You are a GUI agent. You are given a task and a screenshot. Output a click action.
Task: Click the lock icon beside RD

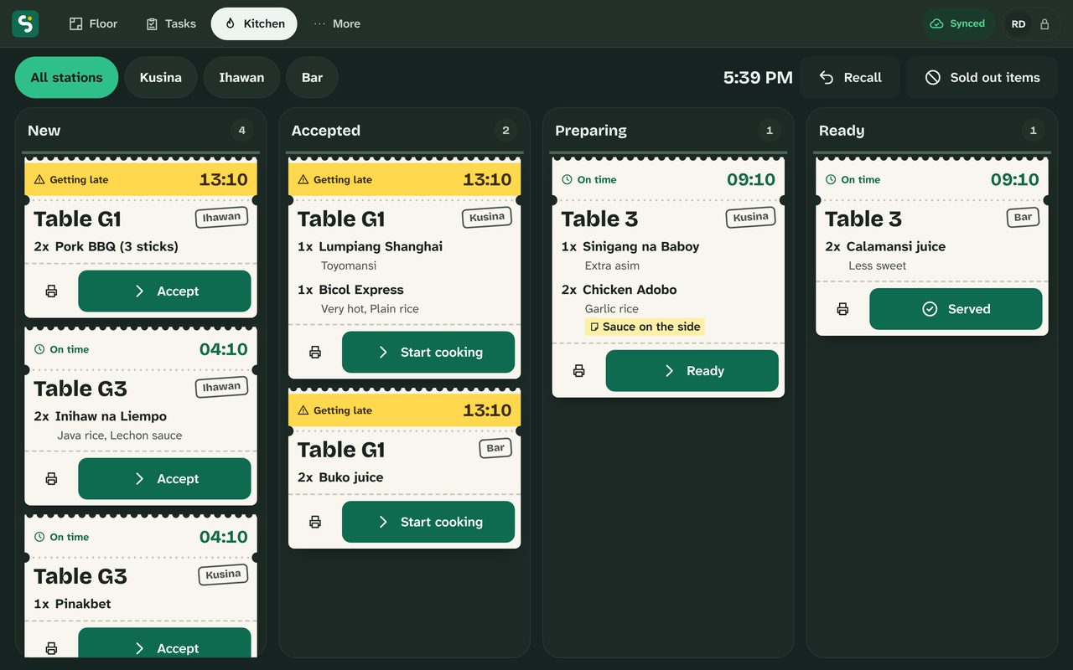point(1044,24)
